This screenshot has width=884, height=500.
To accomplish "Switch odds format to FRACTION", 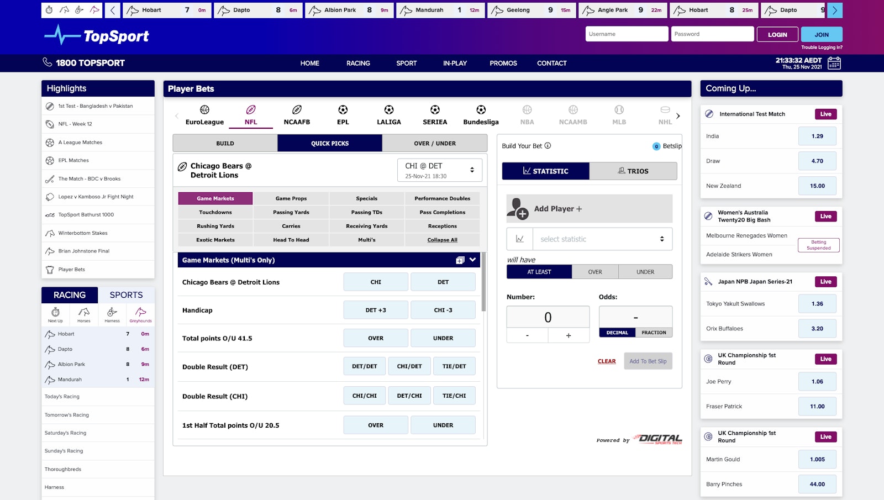I will [x=654, y=333].
